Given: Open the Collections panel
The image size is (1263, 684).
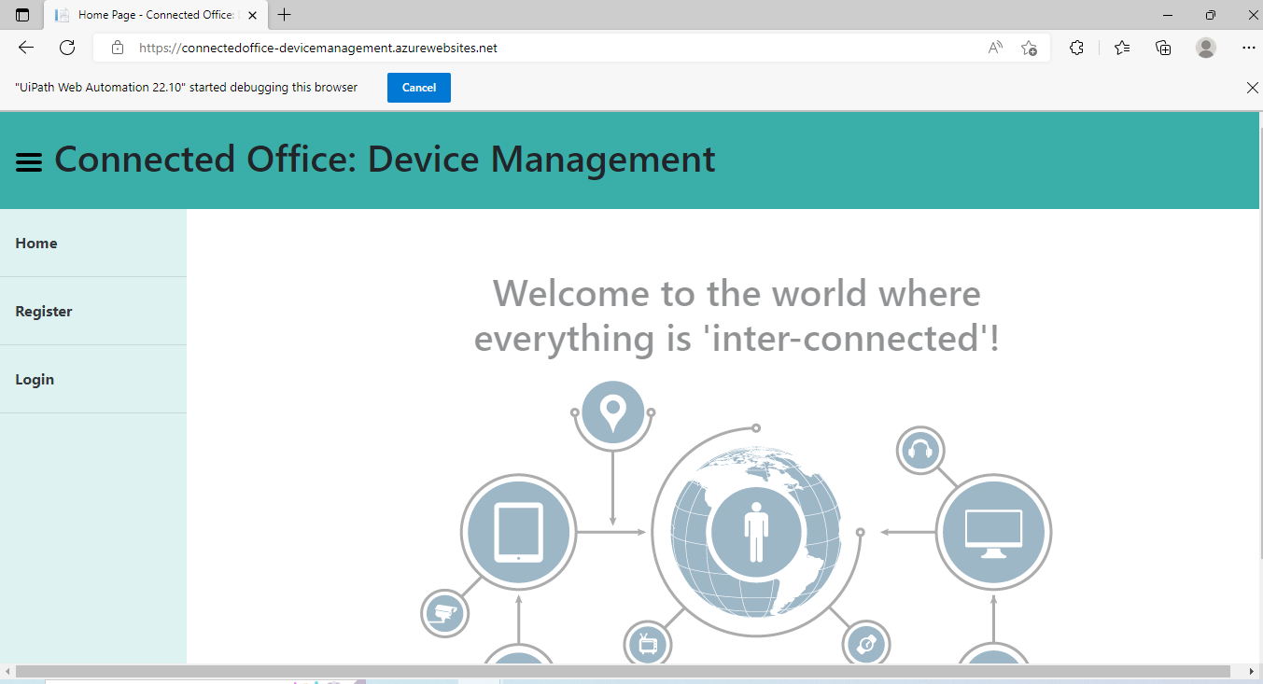Looking at the screenshot, I should point(1163,48).
